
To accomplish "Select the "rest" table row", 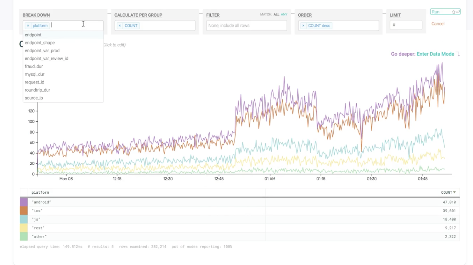I will point(240,228).
